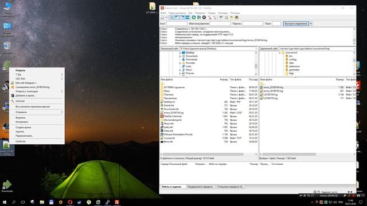Screen dimensions: 367x206
Task: Focus the Пароль input field
Action: 252,23
